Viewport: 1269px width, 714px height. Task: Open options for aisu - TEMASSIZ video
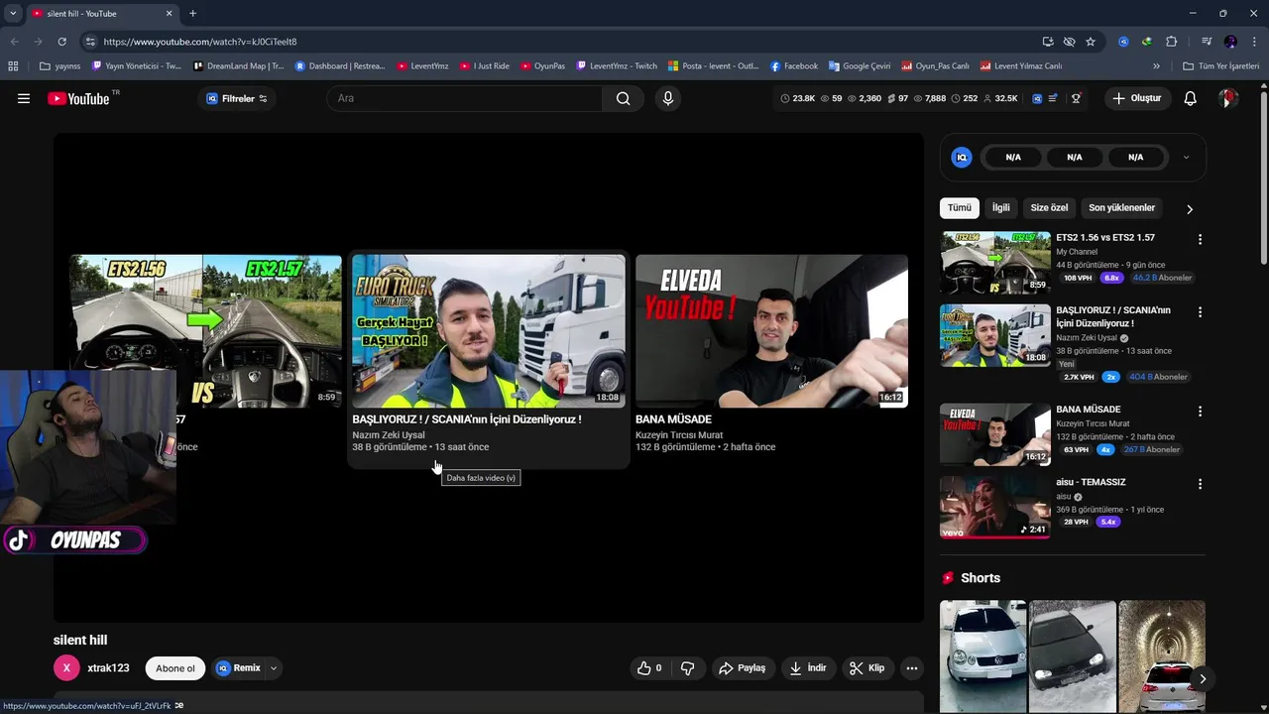pos(1200,484)
